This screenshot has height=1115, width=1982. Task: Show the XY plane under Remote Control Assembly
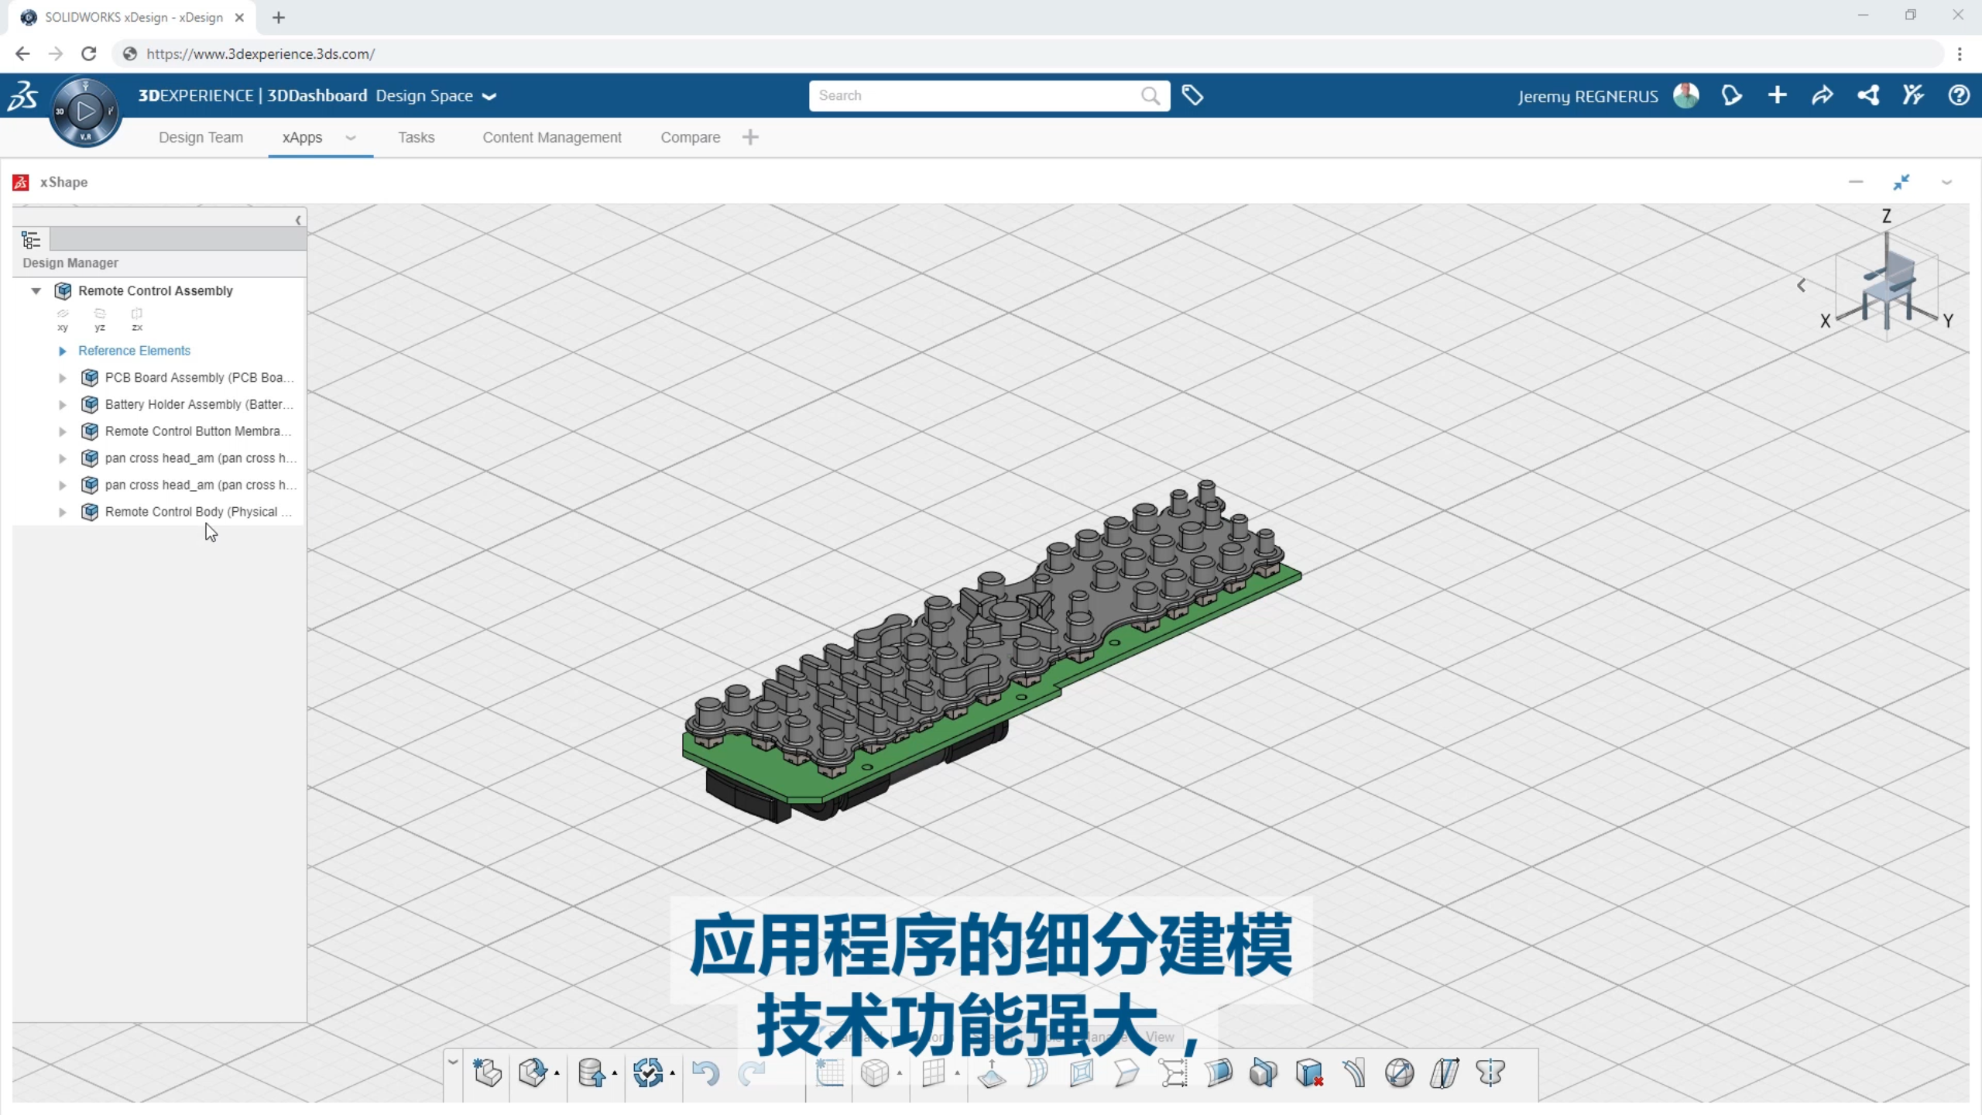[x=62, y=317]
